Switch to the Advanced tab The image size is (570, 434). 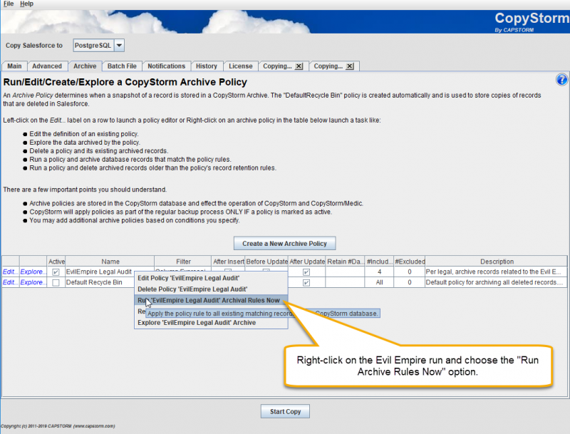click(47, 66)
